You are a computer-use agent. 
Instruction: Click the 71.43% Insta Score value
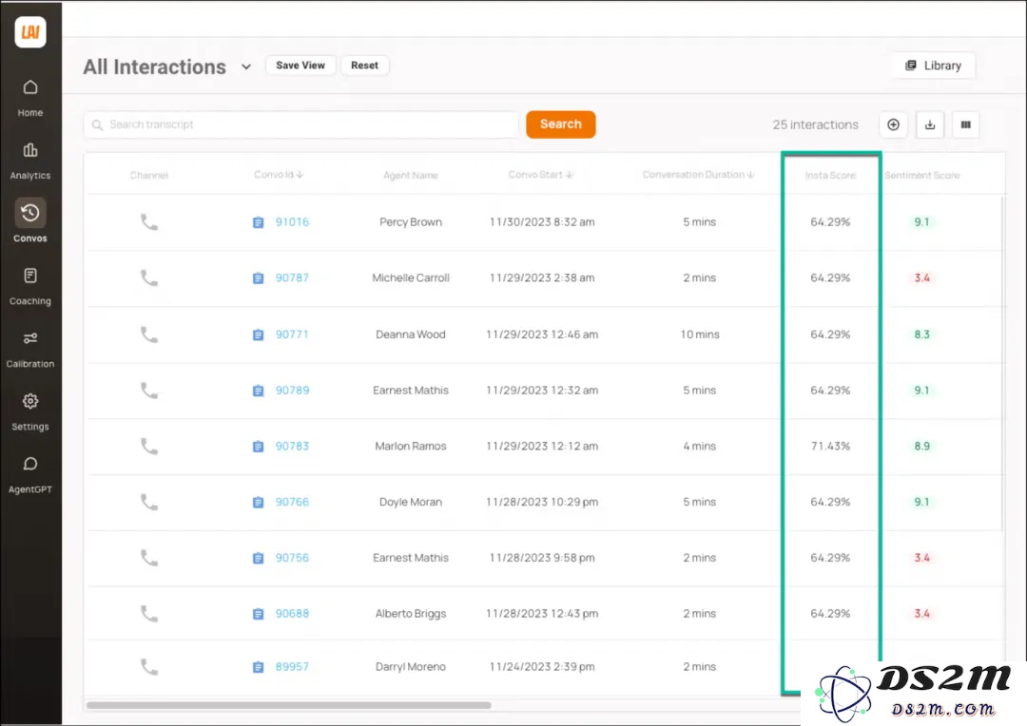(x=830, y=447)
